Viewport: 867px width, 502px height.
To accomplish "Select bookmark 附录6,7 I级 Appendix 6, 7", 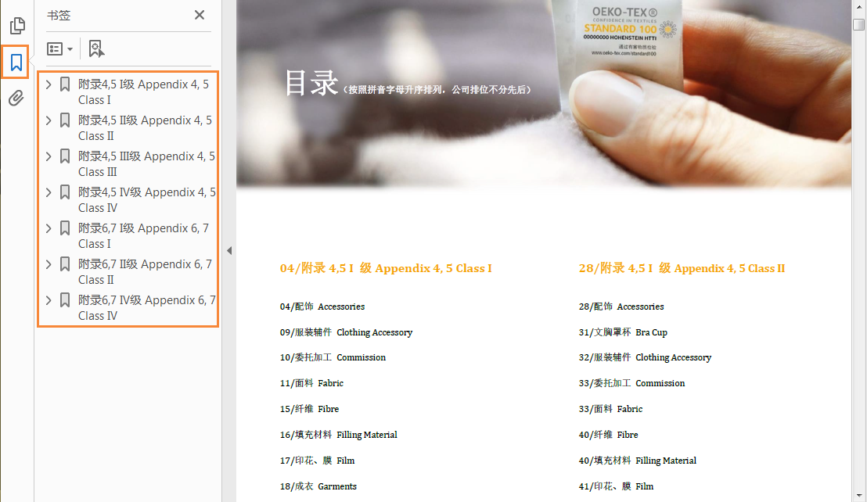I will 144,235.
